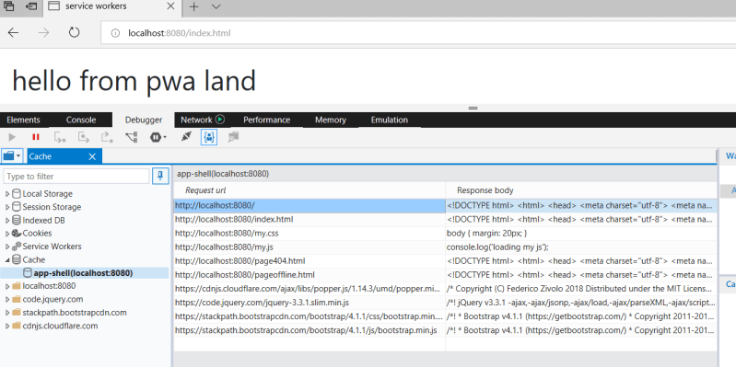
Task: Select the bootstrap.min.css cache entry
Action: 445,316
